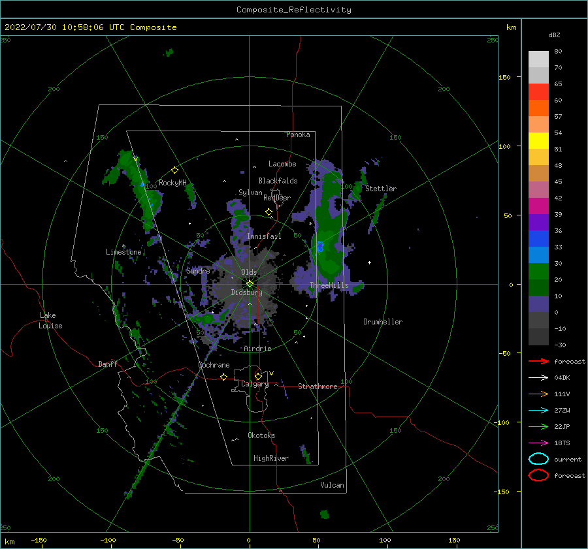This screenshot has height=549, width=588.
Task: Select the red 60-65 dBZ swatch
Action: pyautogui.click(x=538, y=92)
